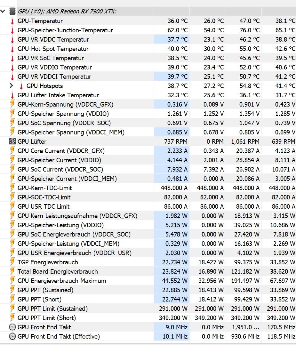
Task: Select GPU-Speicher-Leistung (VDDCI_MEM) label
Action: 68,244
